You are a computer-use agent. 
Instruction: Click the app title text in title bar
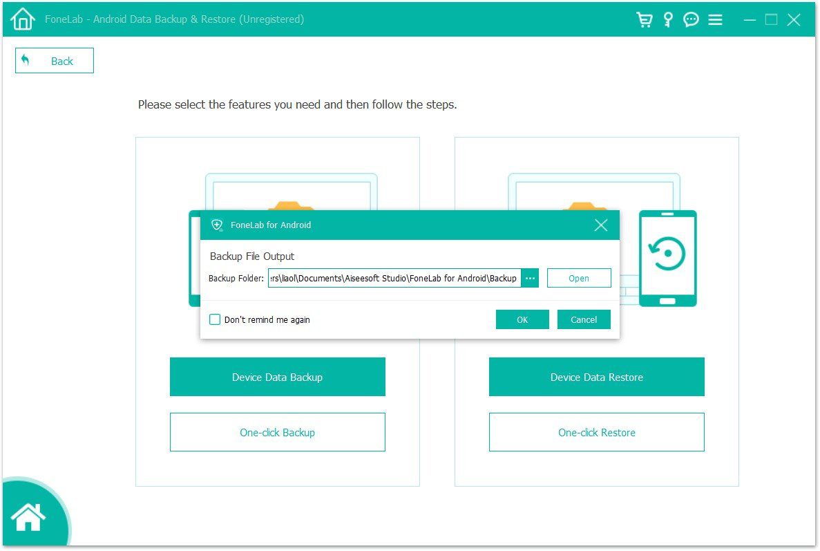174,19
